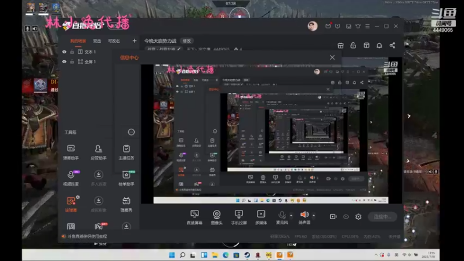Click the notification bell icon
Image resolution: width=464 pixels, height=261 pixels.
click(379, 45)
